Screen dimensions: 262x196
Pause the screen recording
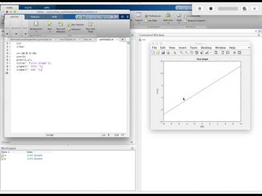pyautogui.click(x=200, y=9)
